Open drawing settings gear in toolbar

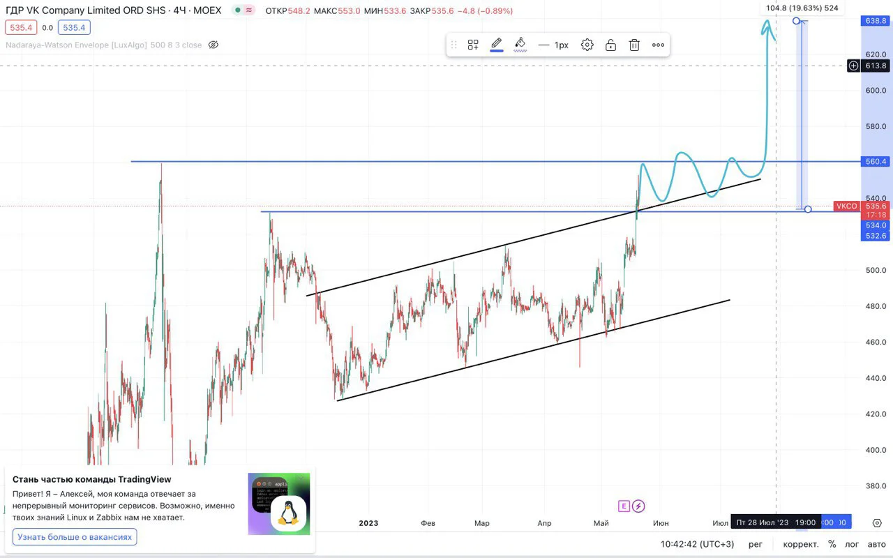pyautogui.click(x=587, y=45)
